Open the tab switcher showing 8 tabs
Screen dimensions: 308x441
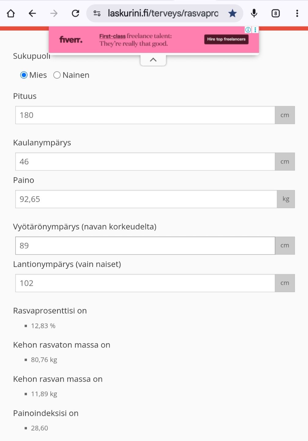tap(275, 13)
